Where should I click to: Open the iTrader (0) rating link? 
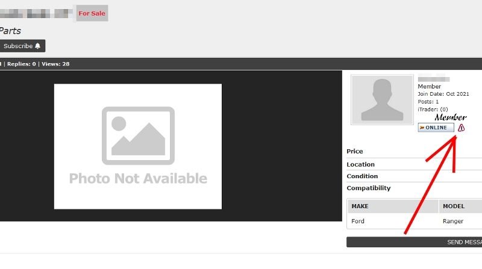coord(433,109)
